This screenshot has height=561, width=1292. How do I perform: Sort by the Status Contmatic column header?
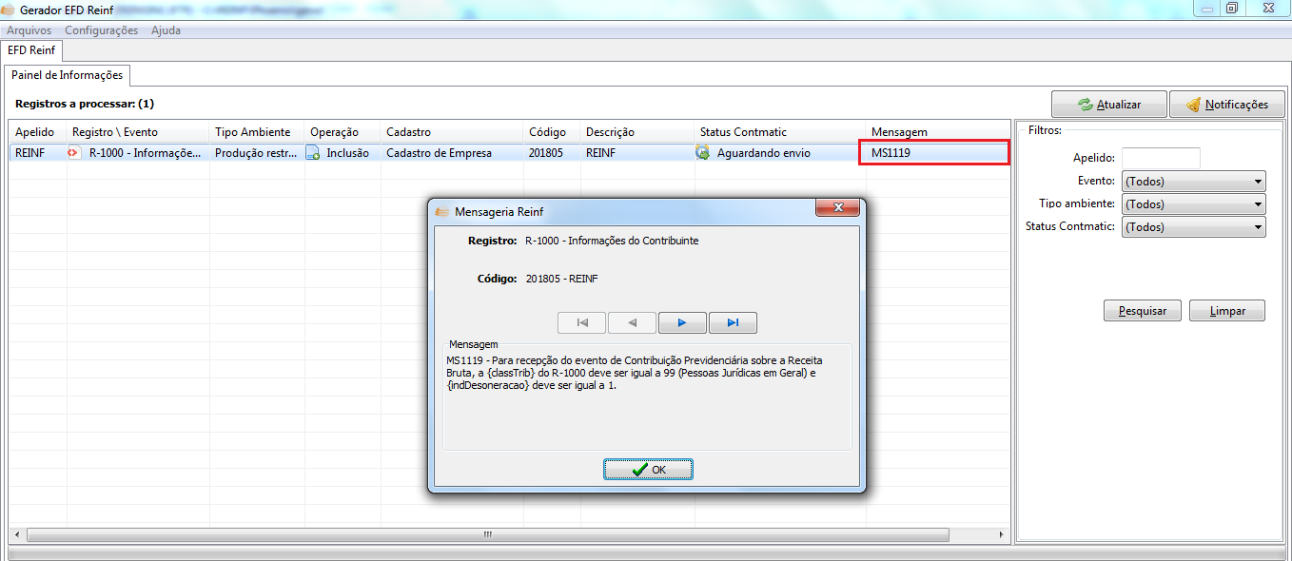(x=780, y=132)
